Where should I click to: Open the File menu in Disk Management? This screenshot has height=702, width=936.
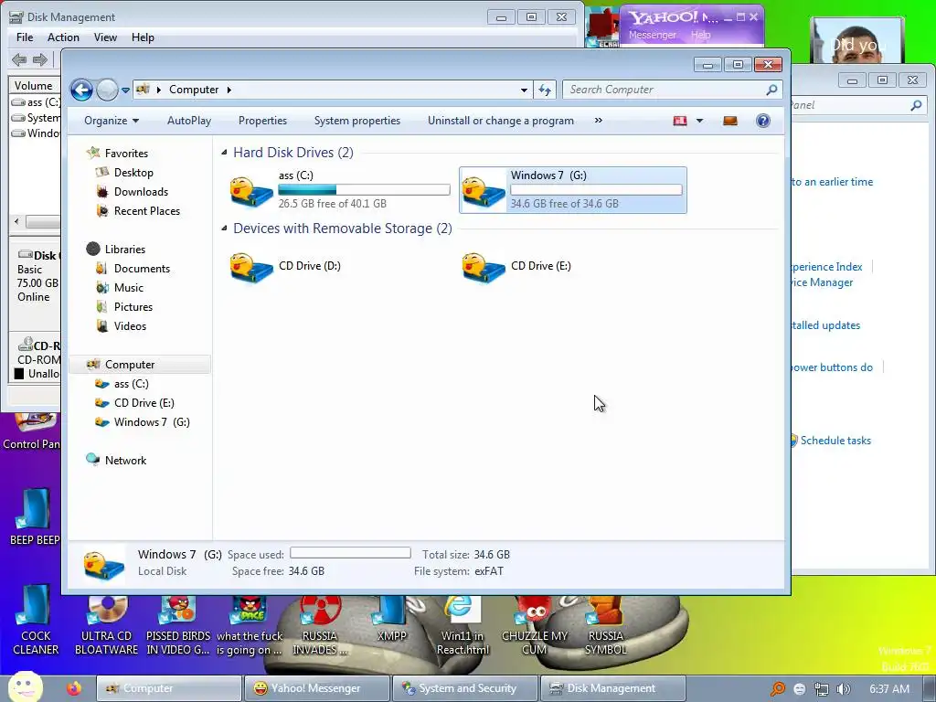coord(25,37)
